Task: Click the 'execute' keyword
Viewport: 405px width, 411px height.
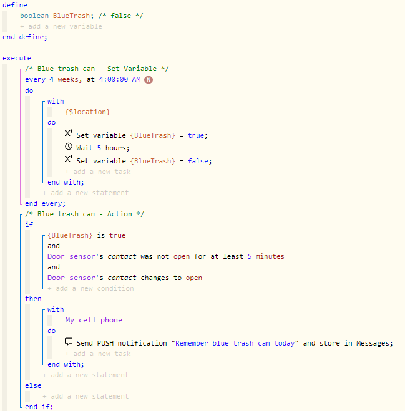Action: pos(17,58)
